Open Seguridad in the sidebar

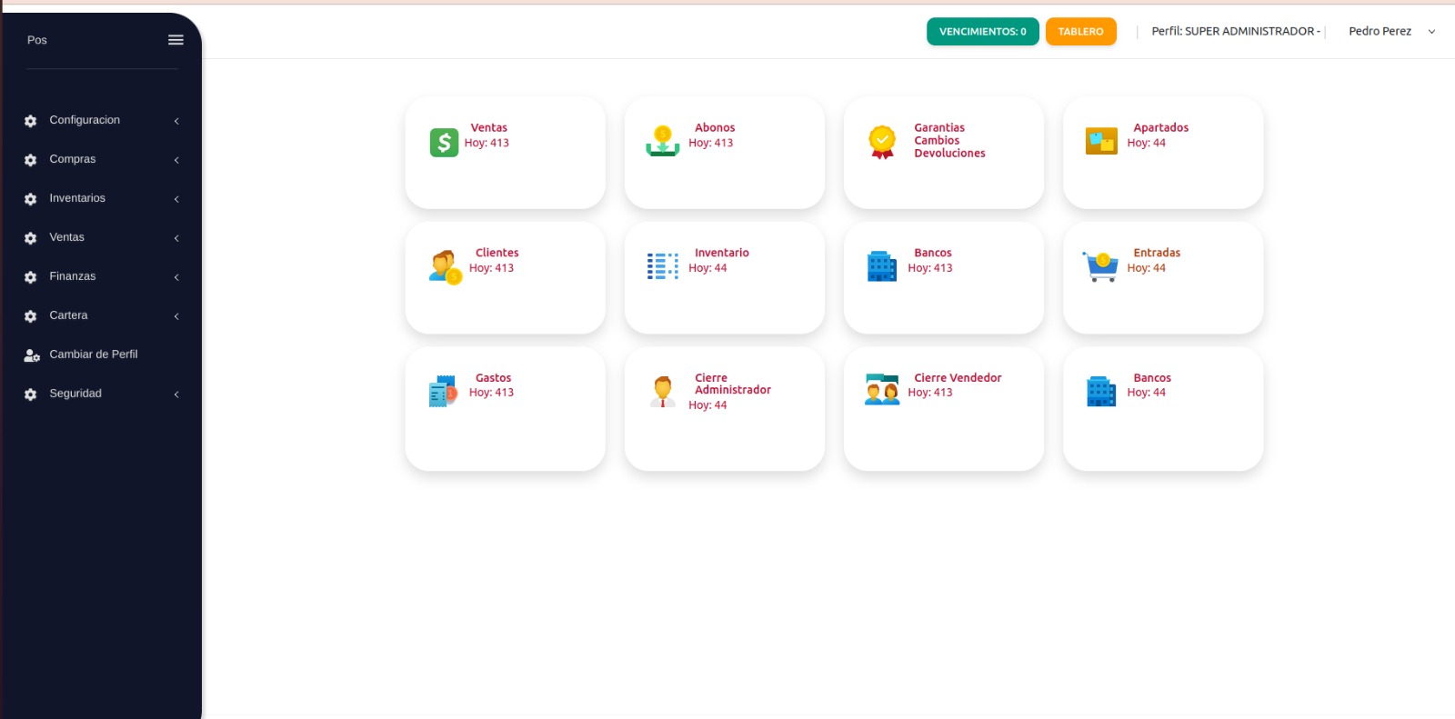click(75, 394)
